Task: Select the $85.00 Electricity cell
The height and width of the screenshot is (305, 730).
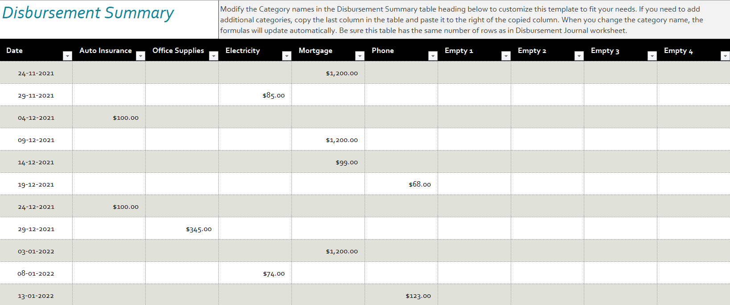Action: [x=255, y=95]
